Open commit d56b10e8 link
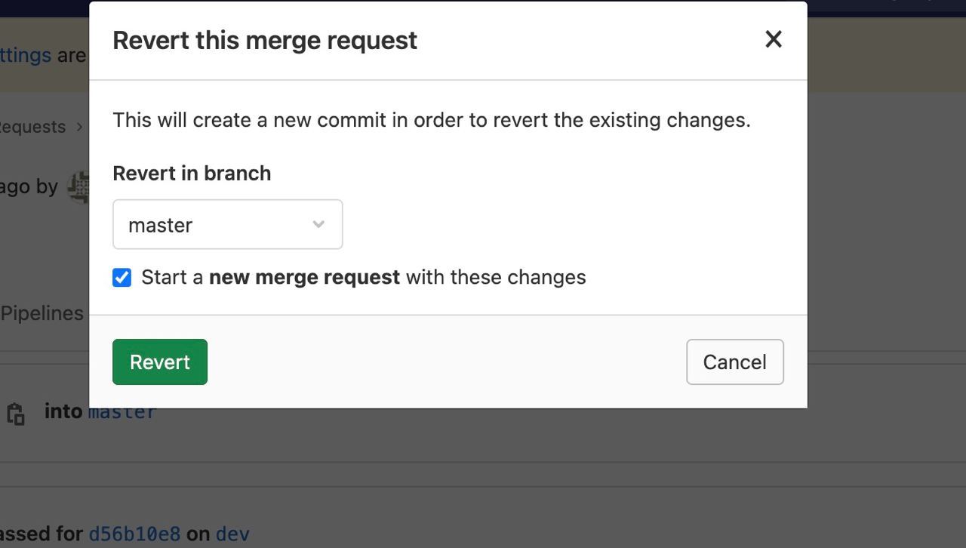The width and height of the screenshot is (966, 548). [x=134, y=534]
